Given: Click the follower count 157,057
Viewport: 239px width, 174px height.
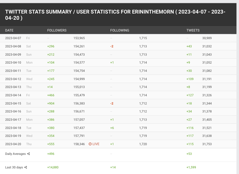Looking at the screenshot, I should (79, 120).
